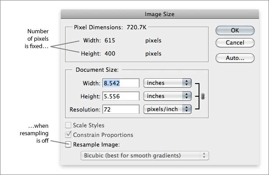Click the Resolution units stepper arrows
The height and width of the screenshot is (175, 269).
point(187,109)
